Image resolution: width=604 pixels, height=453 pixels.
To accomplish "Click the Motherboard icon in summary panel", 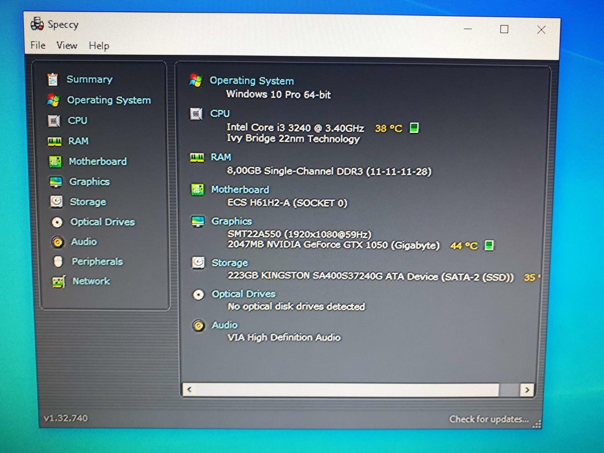I will point(197,190).
